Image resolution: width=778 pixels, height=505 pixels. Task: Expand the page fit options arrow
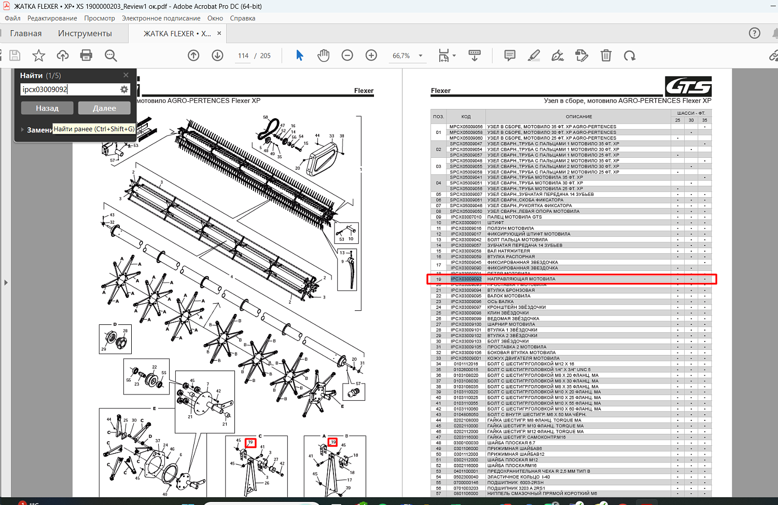click(x=454, y=56)
